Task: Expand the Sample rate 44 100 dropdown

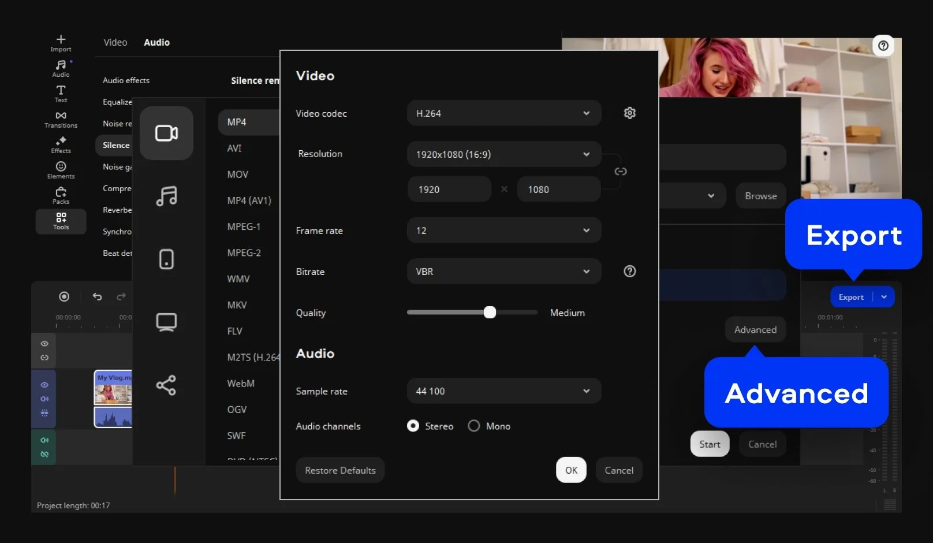Action: coord(503,391)
